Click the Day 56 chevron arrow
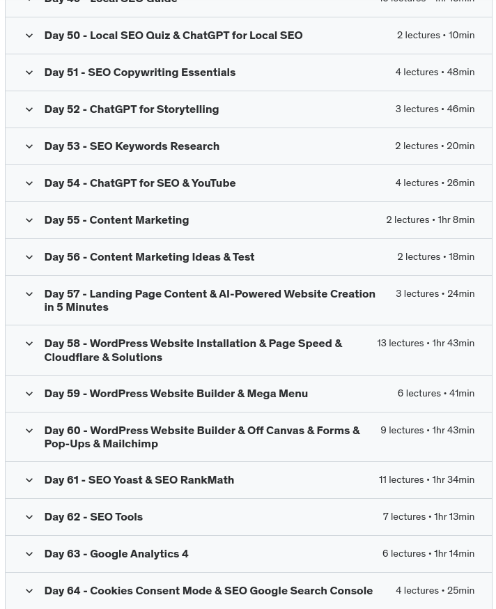 29,257
